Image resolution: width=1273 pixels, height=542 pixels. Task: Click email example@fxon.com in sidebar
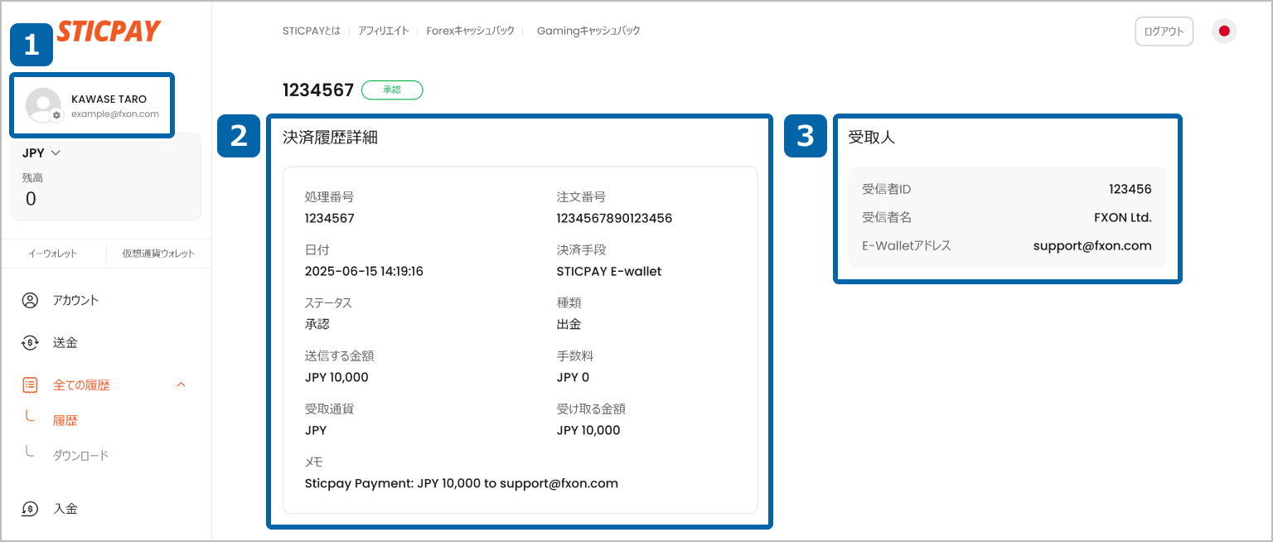[115, 114]
